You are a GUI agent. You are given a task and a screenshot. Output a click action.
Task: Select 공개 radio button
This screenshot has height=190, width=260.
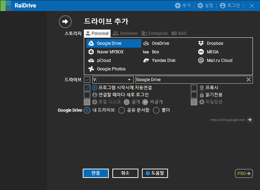click(127, 102)
